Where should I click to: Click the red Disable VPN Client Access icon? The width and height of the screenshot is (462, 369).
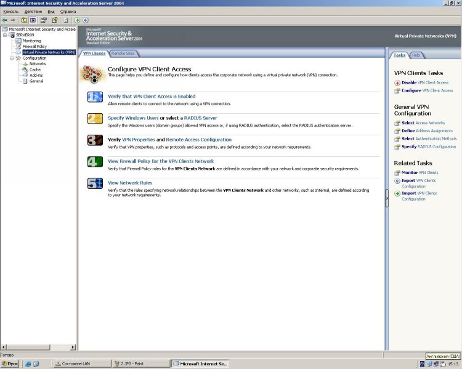[397, 83]
